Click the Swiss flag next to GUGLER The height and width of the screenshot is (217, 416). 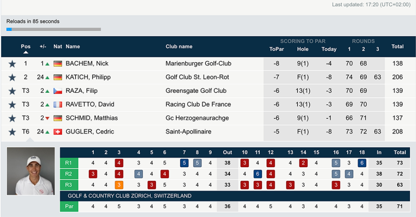(x=58, y=132)
